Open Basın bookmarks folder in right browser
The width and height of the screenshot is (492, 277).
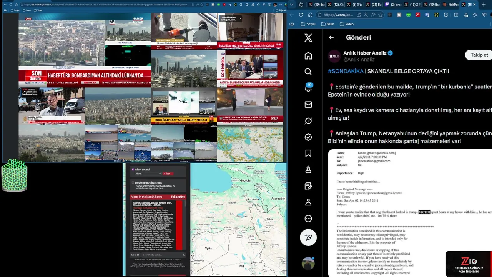pyautogui.click(x=327, y=24)
